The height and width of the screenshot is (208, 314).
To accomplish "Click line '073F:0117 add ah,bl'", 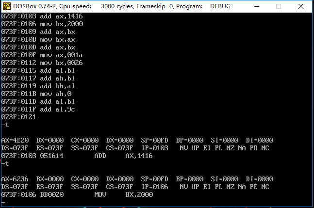I will click(38, 79).
